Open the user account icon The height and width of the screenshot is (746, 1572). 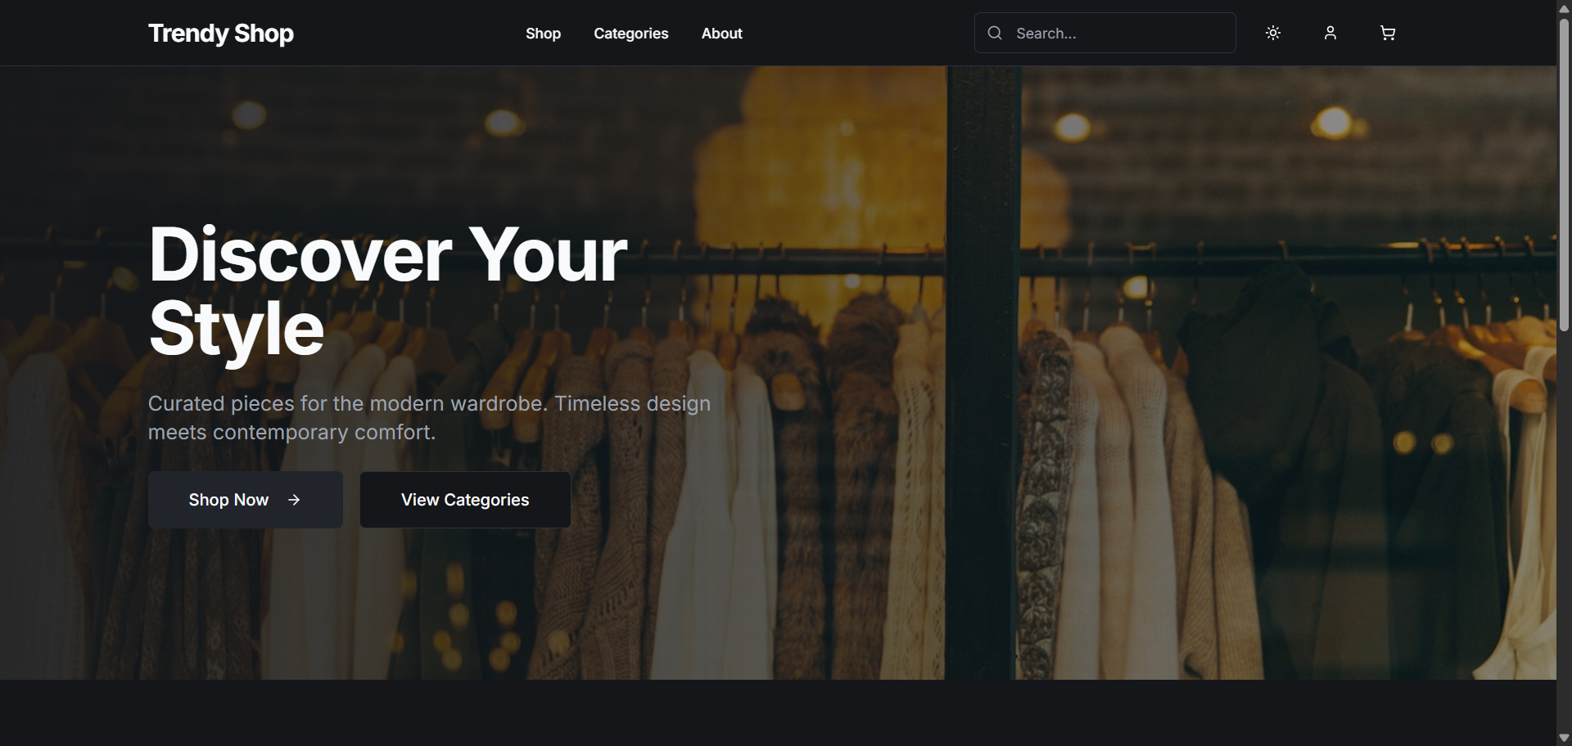pyautogui.click(x=1330, y=33)
